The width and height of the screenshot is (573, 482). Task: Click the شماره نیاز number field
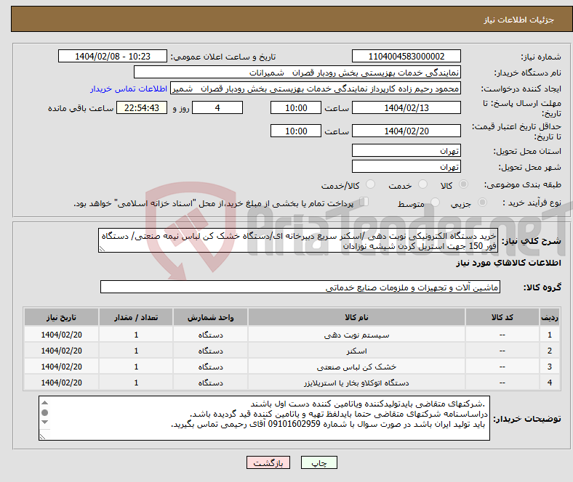pos(406,56)
